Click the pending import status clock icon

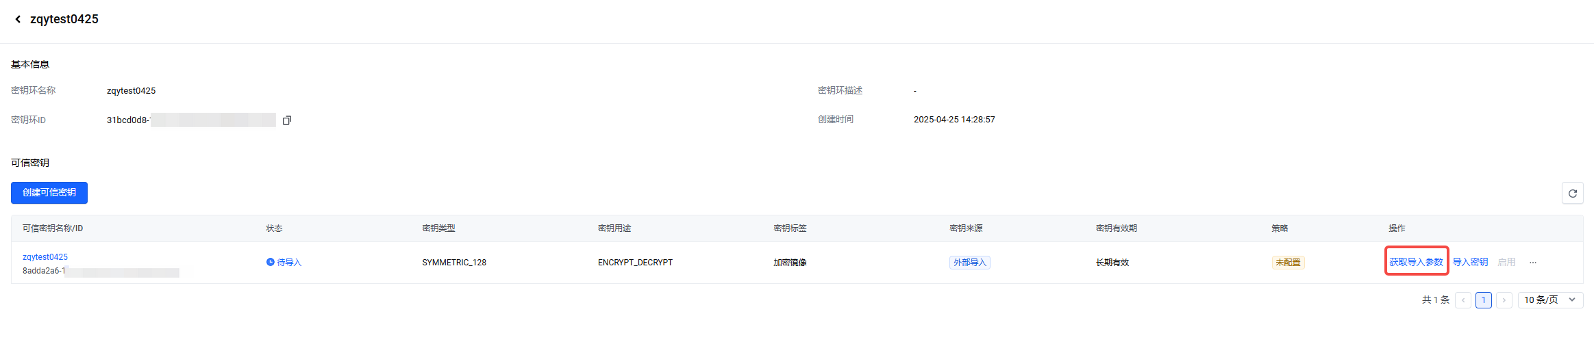[271, 262]
